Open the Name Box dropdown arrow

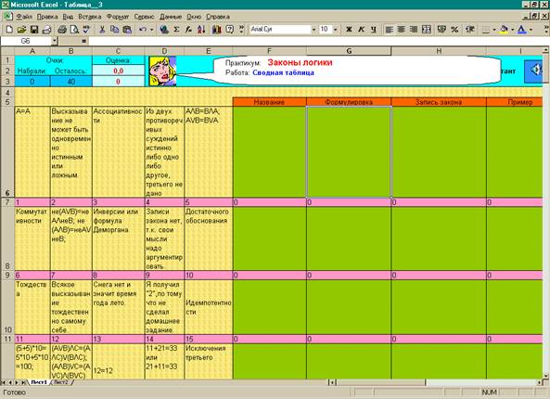coord(55,41)
